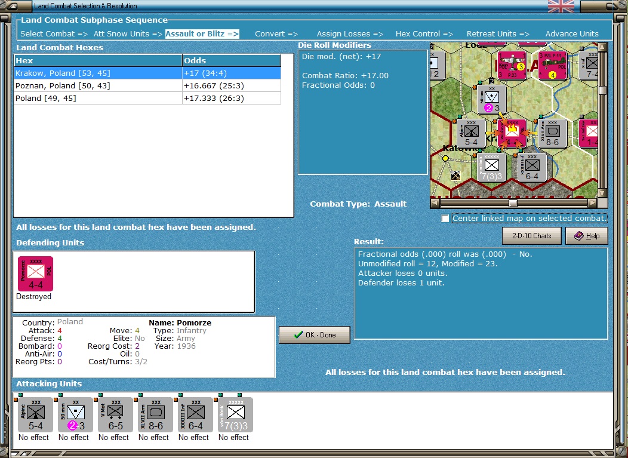Select the XXXIII Inf 6-4 attacking unit

click(x=195, y=414)
